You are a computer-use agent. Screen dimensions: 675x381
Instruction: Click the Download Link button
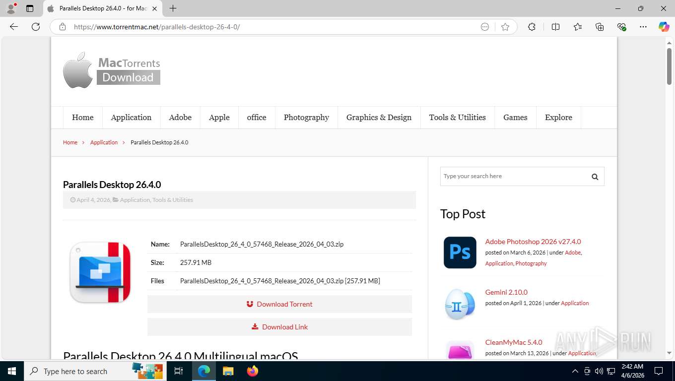tap(279, 327)
